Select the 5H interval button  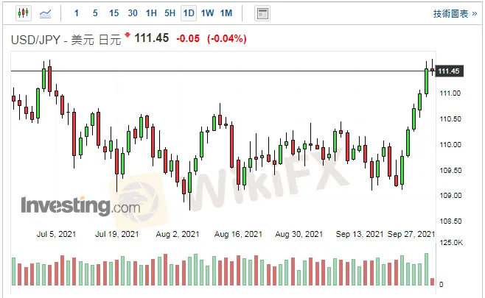click(x=170, y=13)
